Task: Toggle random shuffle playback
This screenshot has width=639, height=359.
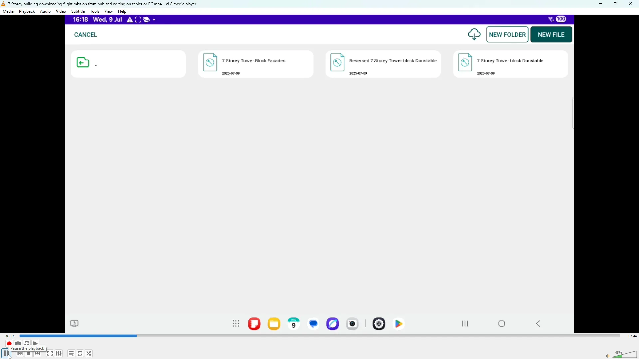Action: point(89,354)
